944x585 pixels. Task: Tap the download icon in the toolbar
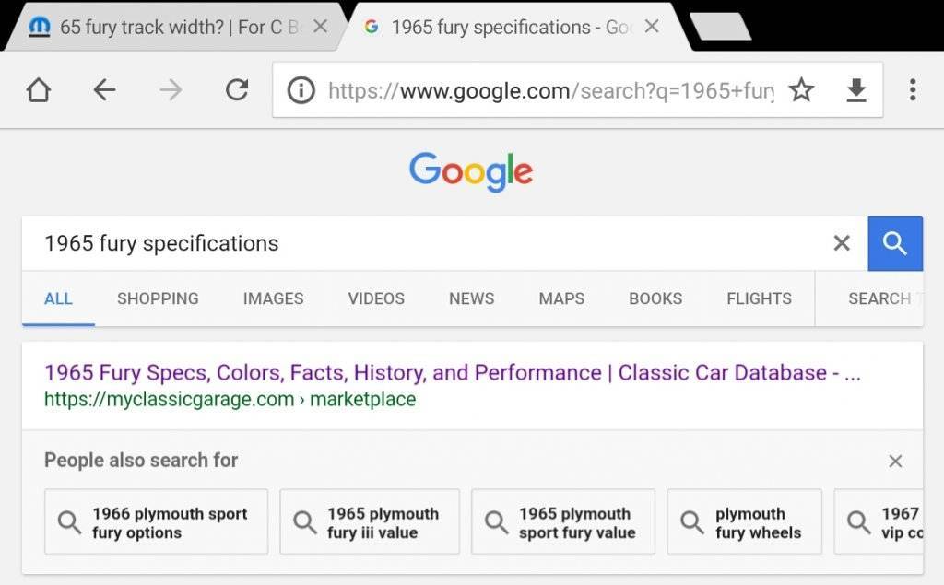click(855, 89)
